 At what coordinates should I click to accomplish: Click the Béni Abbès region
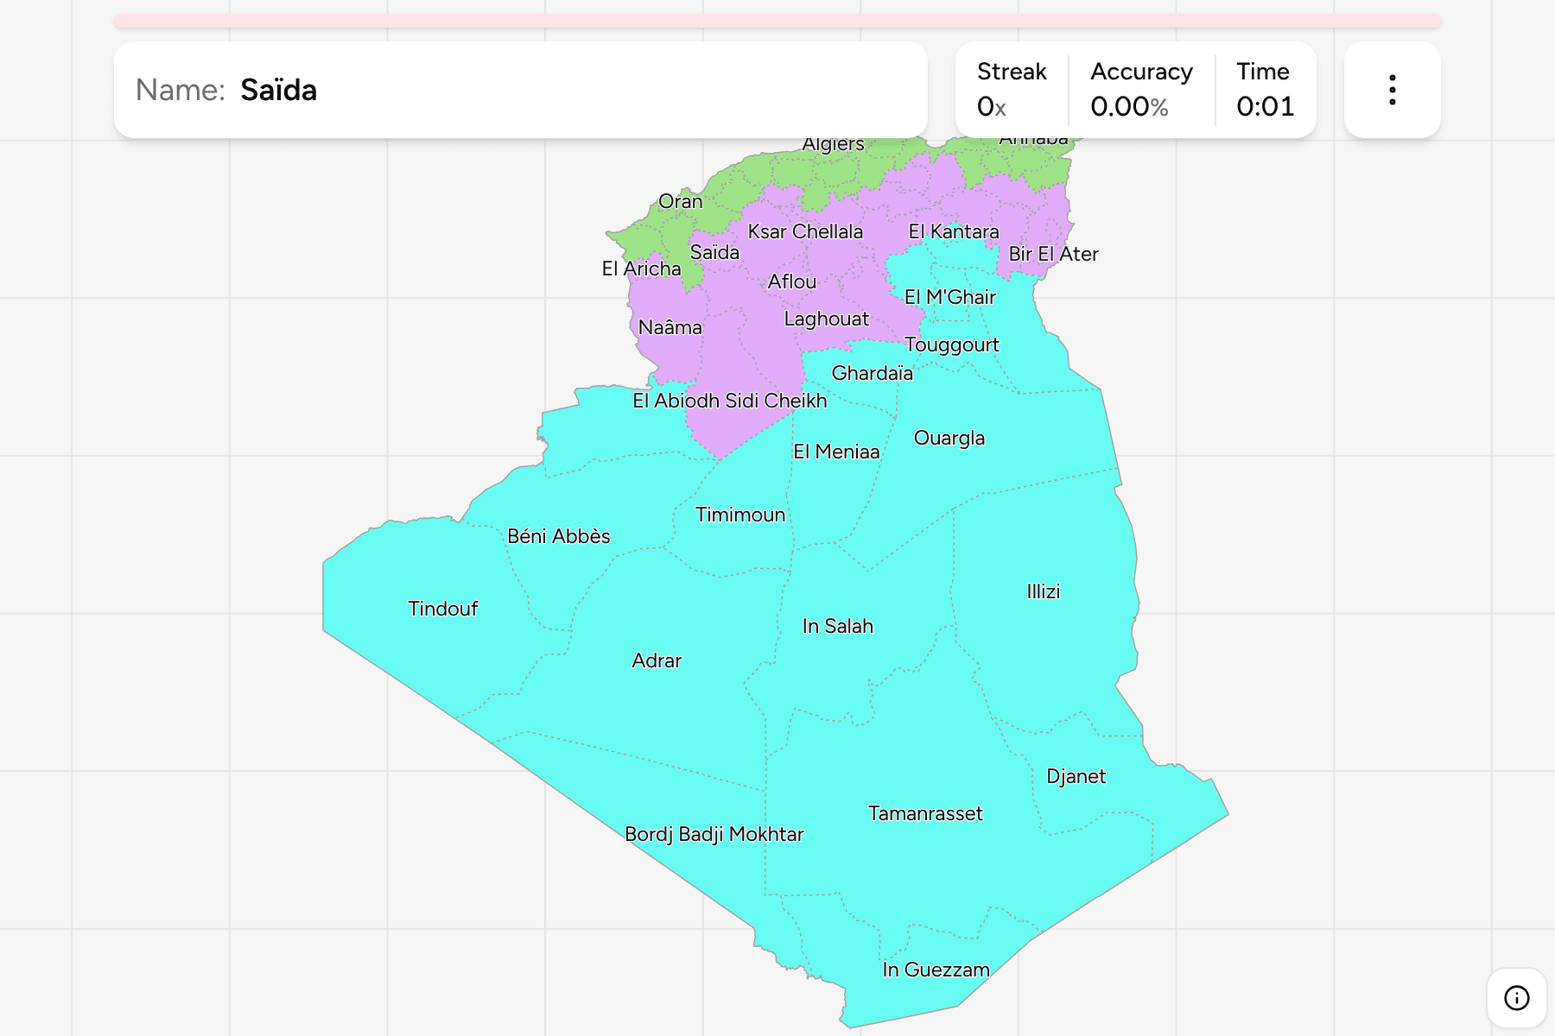pyautogui.click(x=559, y=536)
